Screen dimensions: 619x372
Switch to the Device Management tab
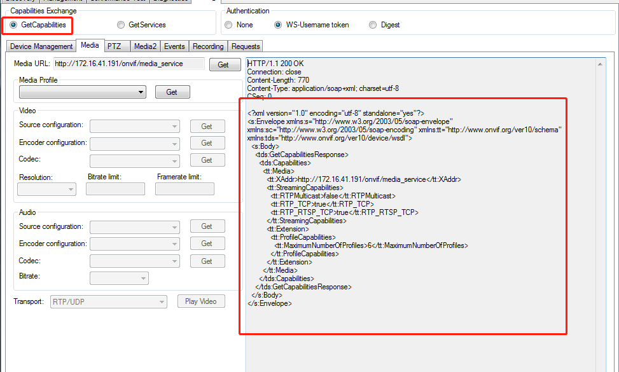[x=41, y=46]
